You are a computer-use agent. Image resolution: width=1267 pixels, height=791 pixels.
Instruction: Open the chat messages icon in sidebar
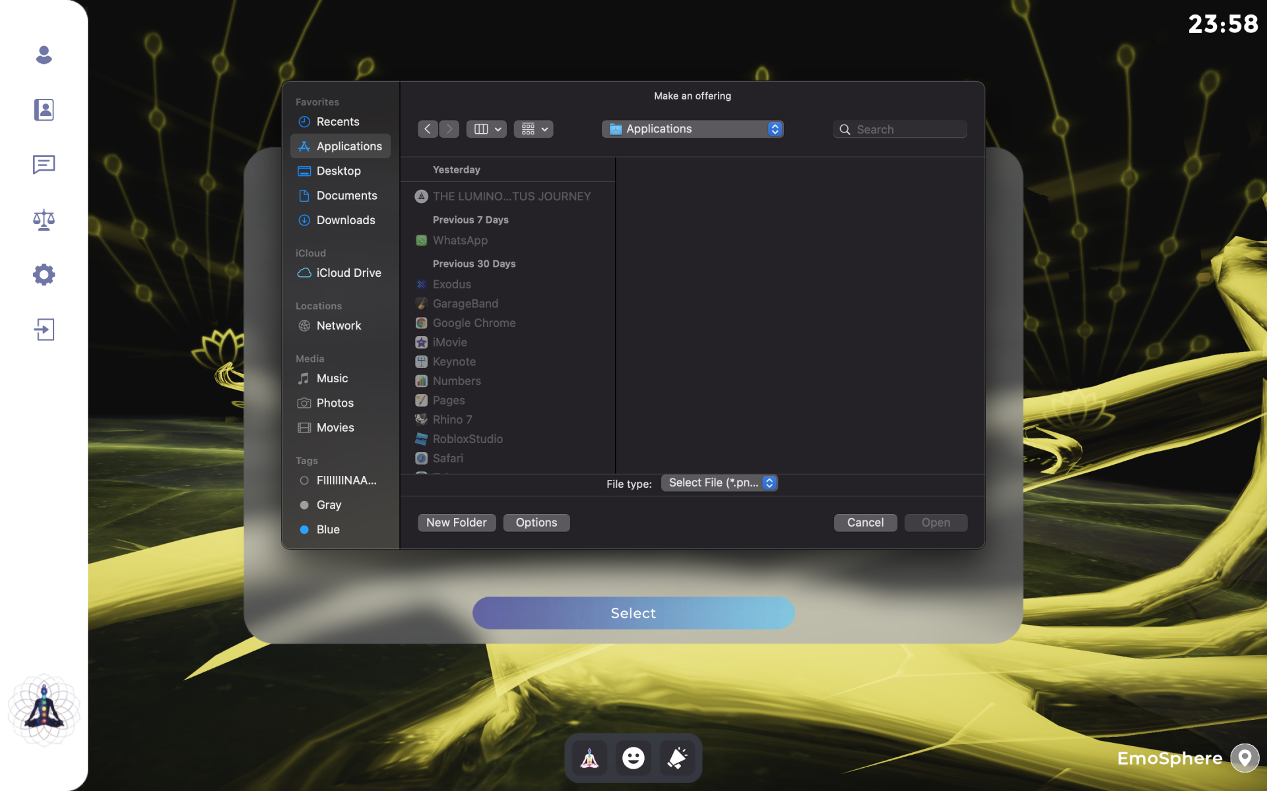coord(44,164)
